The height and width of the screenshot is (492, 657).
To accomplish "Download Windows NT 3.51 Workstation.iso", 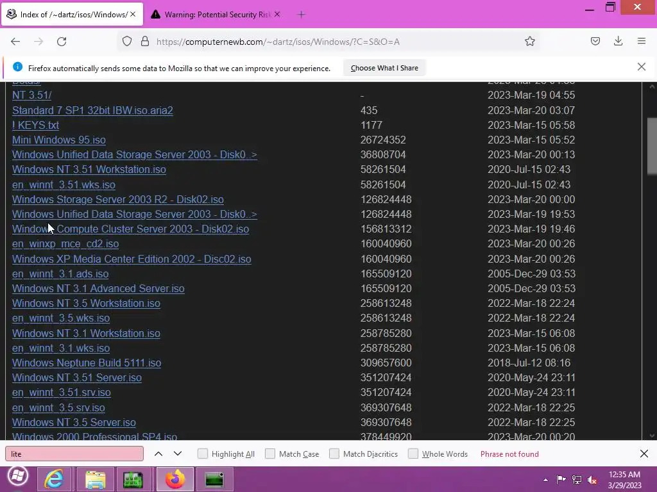I will click(x=89, y=169).
